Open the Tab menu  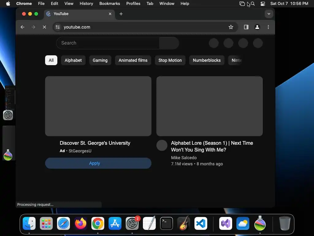(150, 4)
